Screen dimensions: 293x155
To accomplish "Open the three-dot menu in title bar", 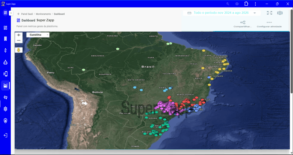I will (256, 4).
